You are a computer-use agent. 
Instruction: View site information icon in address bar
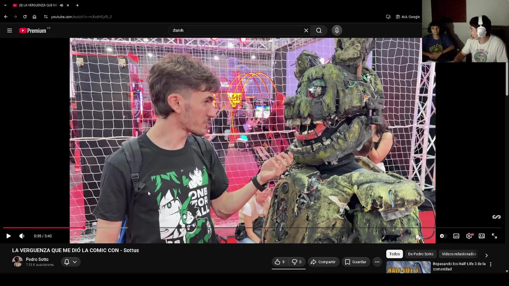46,17
